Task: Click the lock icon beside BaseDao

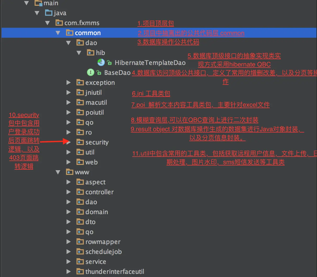Action: (99, 73)
